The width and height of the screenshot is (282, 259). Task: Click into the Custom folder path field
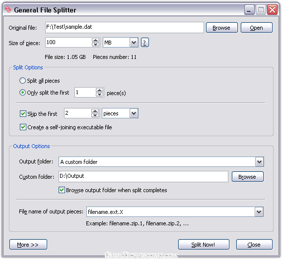point(143,176)
